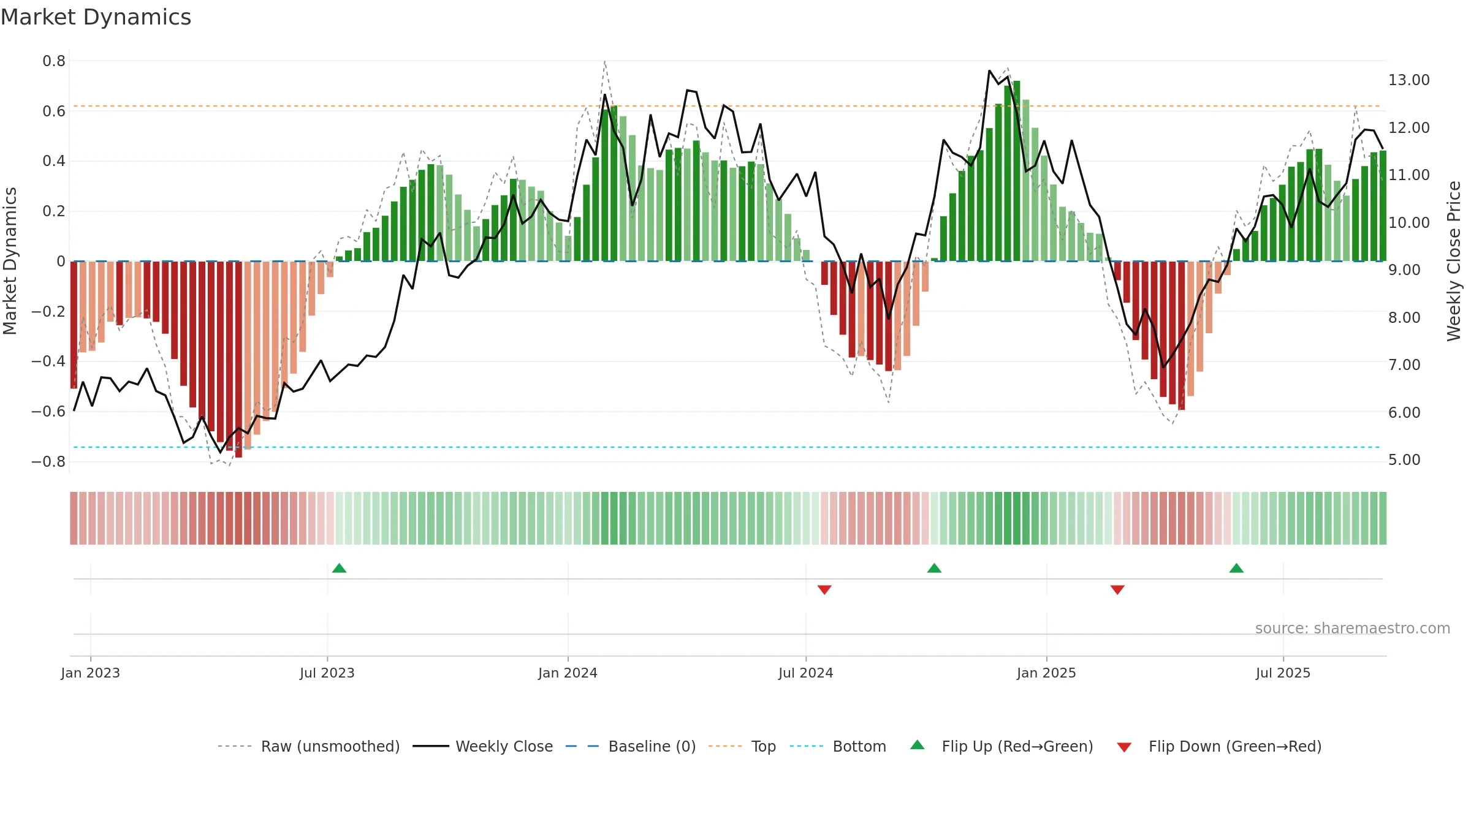Click the green flip-up marker before Jul 2025

point(1236,568)
